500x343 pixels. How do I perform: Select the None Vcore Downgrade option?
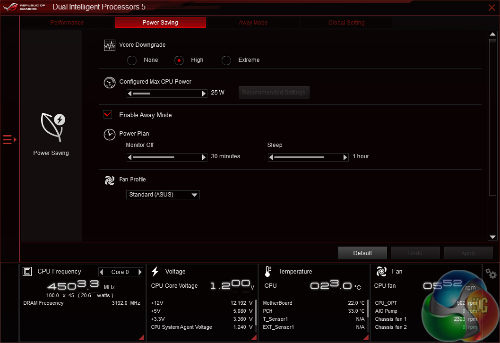[132, 60]
